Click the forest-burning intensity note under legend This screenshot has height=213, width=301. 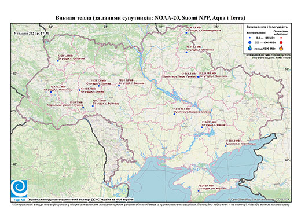[268, 57]
